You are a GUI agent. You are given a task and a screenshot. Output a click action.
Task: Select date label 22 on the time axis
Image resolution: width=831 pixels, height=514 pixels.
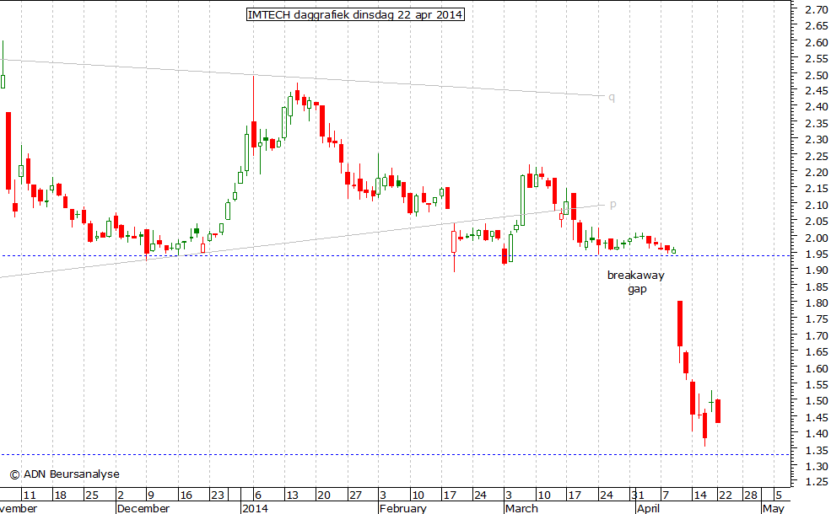pyautogui.click(x=725, y=495)
